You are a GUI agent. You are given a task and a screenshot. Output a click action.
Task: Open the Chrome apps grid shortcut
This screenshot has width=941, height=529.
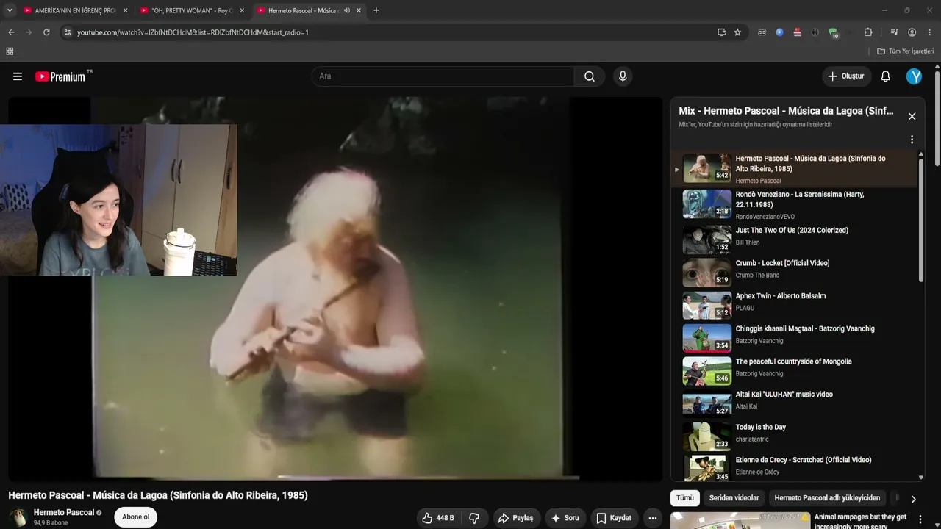(10, 51)
